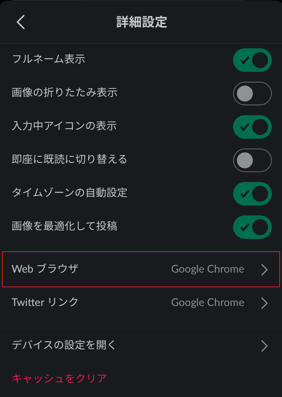Tap the 画像を最適化して投稿 label text
This screenshot has width=282, height=397.
coord(64,226)
